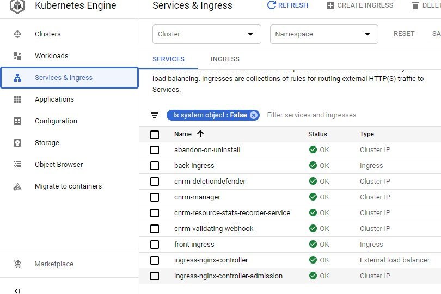
Task: Open the Cluster dropdown
Action: tap(207, 34)
